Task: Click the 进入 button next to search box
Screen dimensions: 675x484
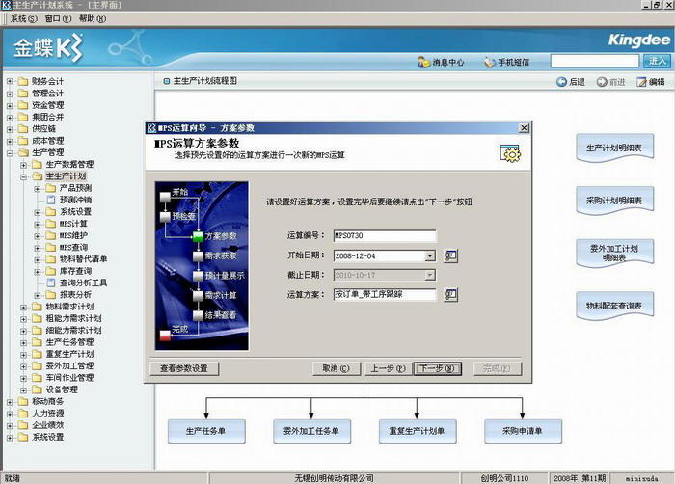Action: (657, 61)
